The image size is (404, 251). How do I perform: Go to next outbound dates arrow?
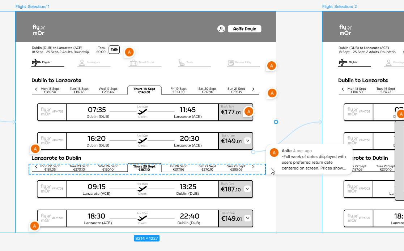[253, 89]
